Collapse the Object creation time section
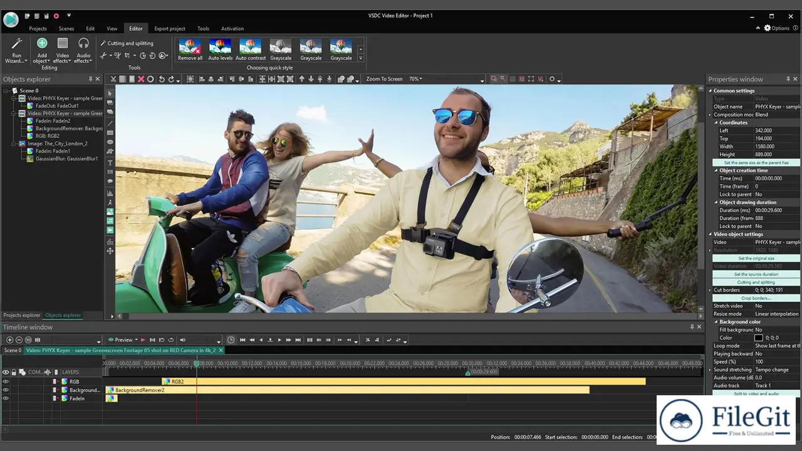 (716, 170)
